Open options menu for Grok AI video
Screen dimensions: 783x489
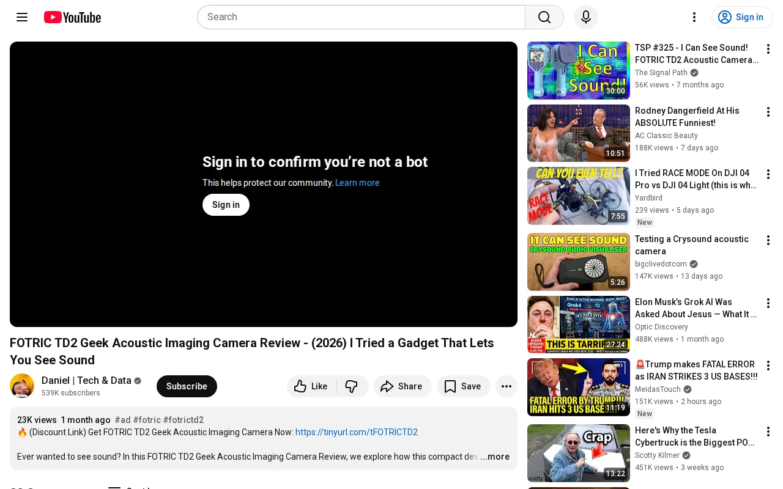point(768,303)
